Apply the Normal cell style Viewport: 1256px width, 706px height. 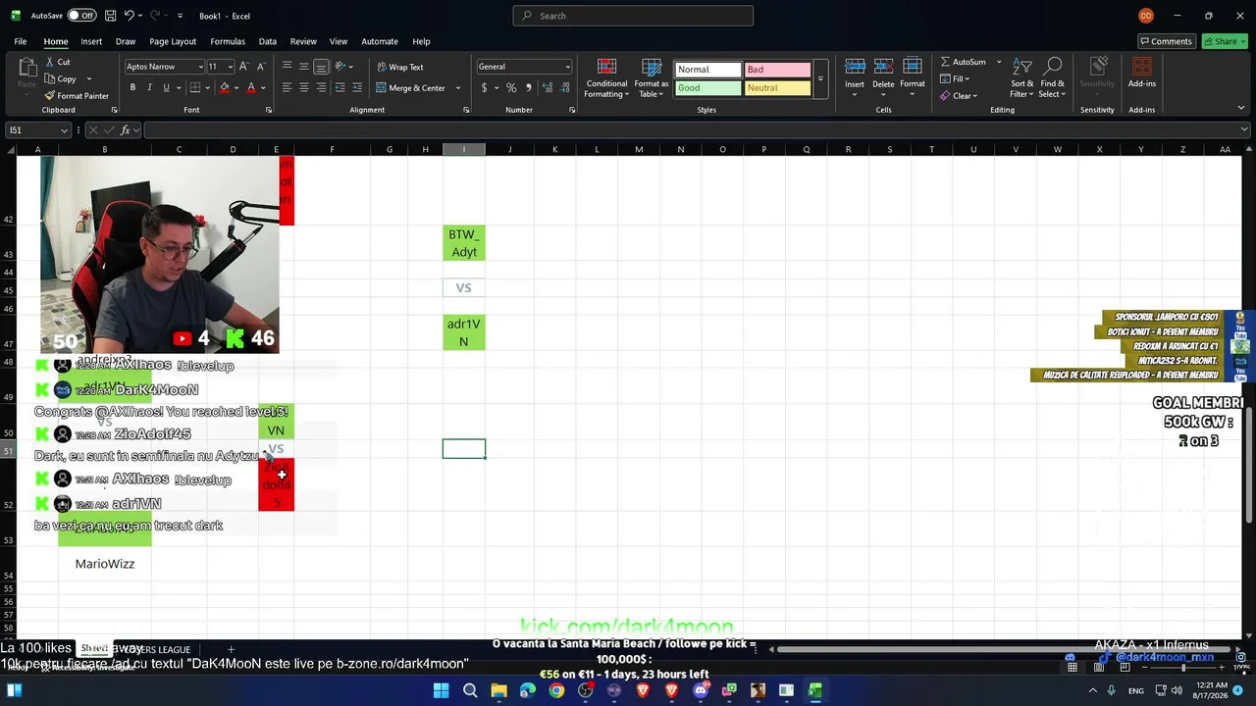pyautogui.click(x=707, y=70)
